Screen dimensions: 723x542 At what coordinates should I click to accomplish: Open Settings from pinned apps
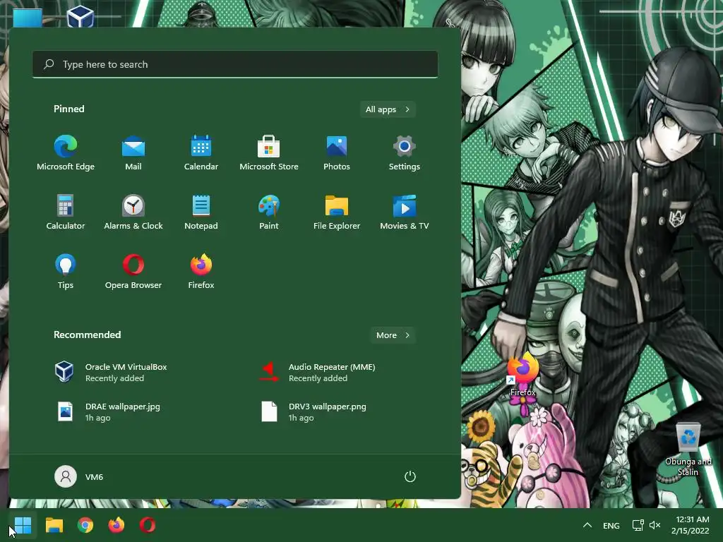pyautogui.click(x=405, y=153)
